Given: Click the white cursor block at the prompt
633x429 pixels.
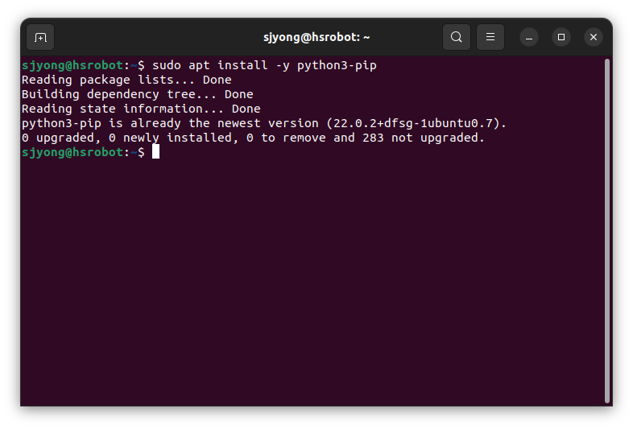Looking at the screenshot, I should (x=155, y=152).
